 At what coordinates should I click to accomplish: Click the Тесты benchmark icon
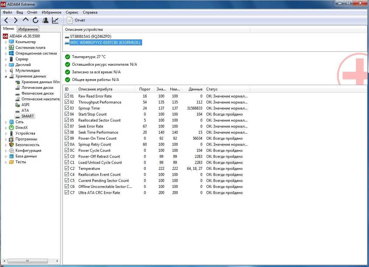tap(11, 162)
